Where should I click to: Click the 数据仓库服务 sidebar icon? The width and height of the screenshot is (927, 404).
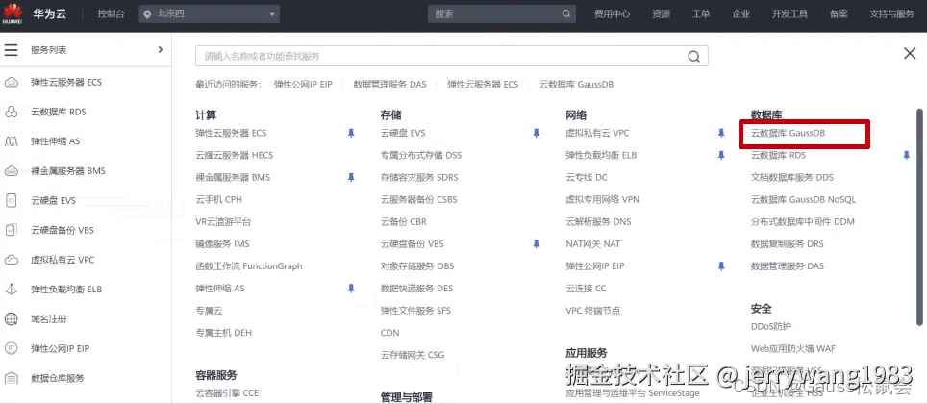coord(12,378)
